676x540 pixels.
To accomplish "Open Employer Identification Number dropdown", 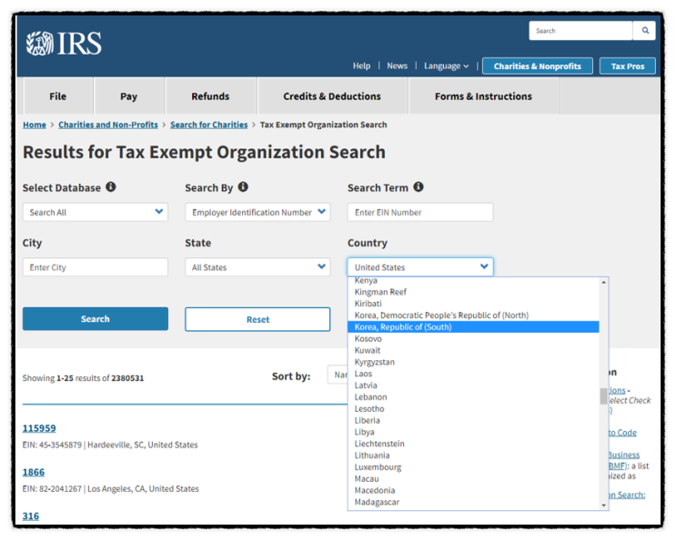I will pyautogui.click(x=257, y=213).
